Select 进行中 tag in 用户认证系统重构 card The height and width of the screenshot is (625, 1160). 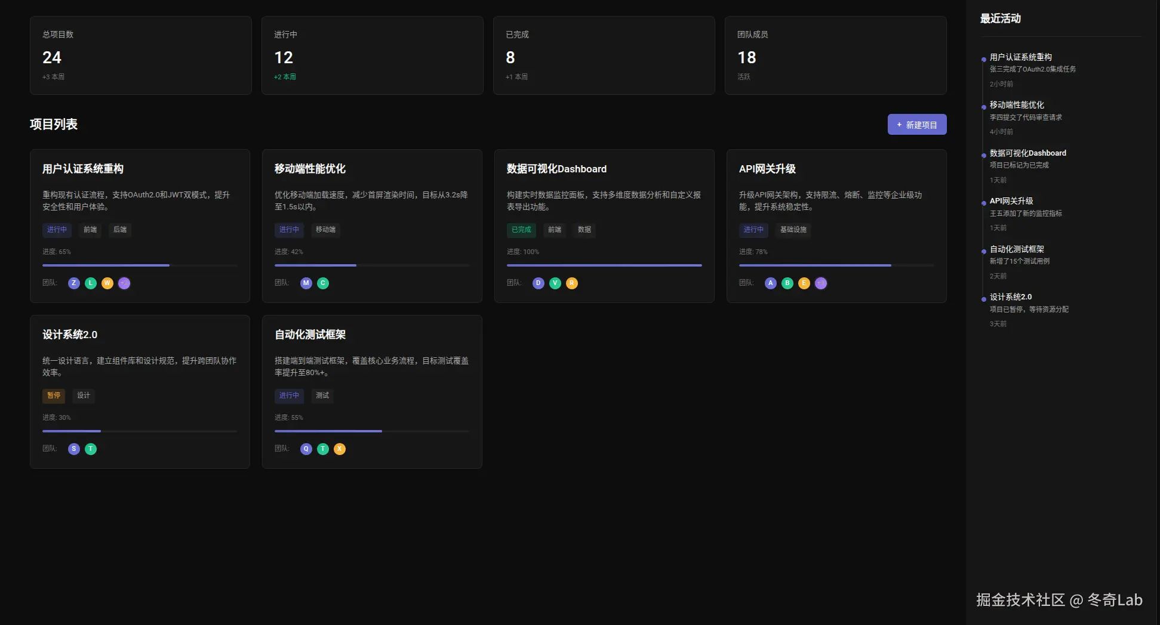pos(57,230)
